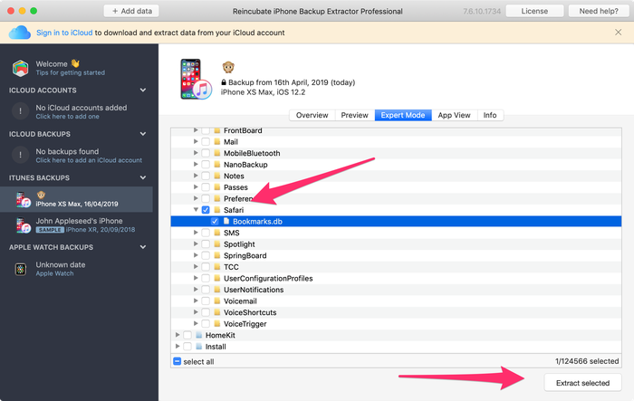Collapse the iCloud Backups section
The width and height of the screenshot is (634, 401).
pyautogui.click(x=143, y=134)
